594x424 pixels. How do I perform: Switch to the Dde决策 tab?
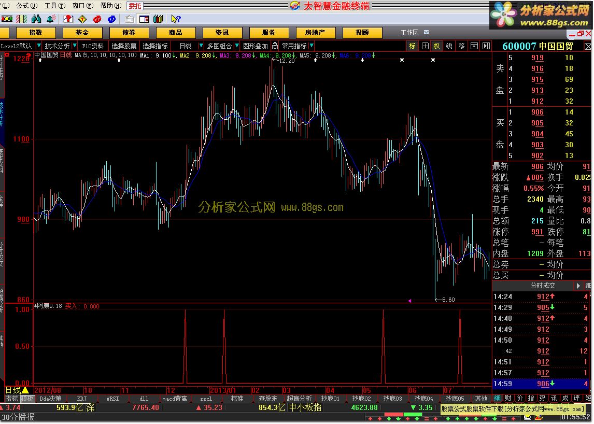50,399
